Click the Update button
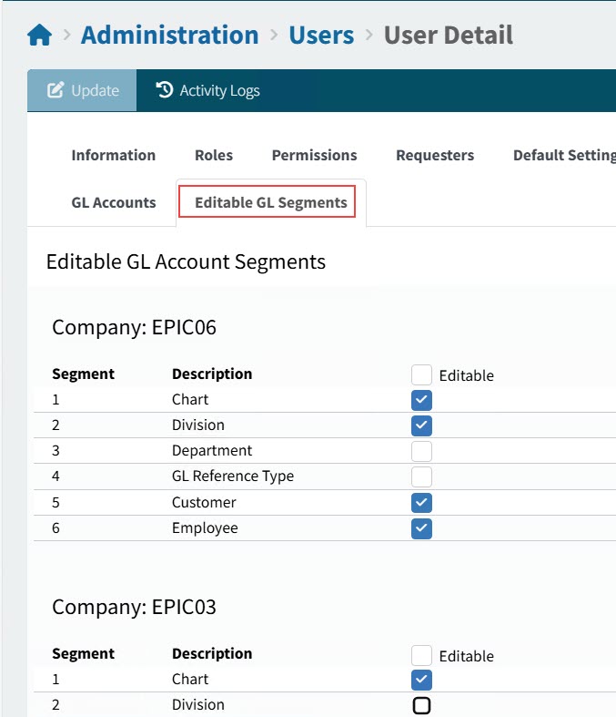This screenshot has height=717, width=616. (x=82, y=90)
